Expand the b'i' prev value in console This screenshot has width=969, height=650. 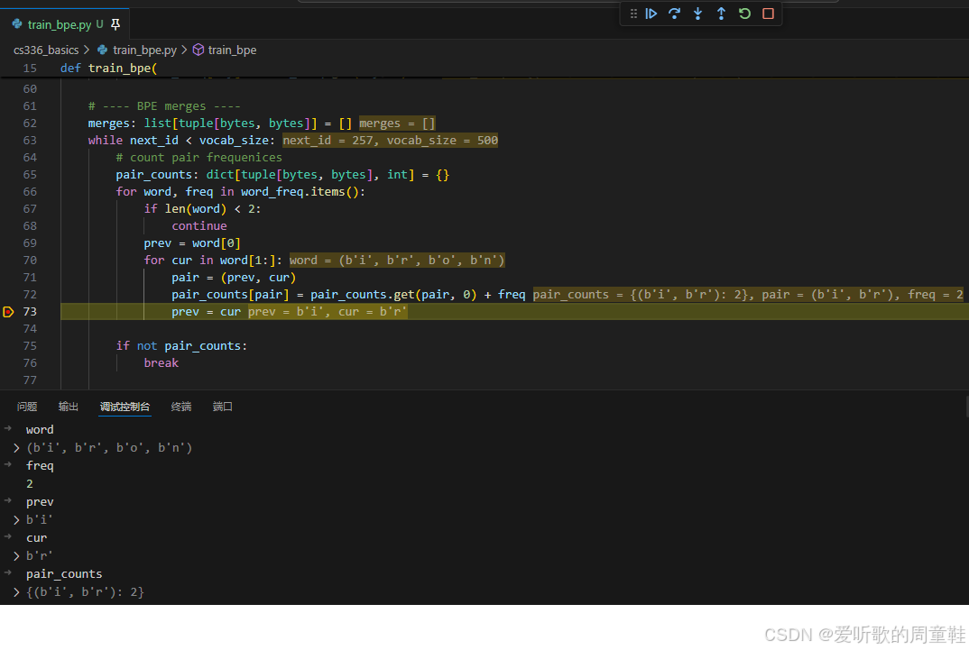pyautogui.click(x=16, y=520)
